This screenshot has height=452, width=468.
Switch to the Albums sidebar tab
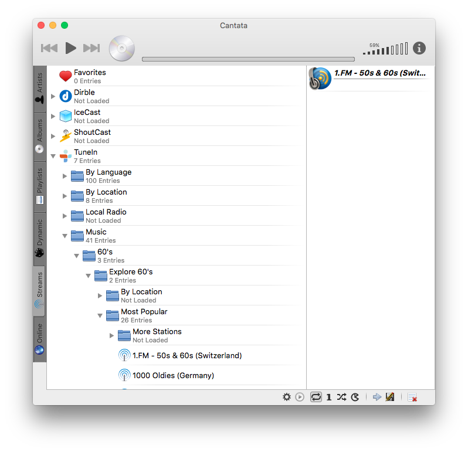tap(40, 136)
